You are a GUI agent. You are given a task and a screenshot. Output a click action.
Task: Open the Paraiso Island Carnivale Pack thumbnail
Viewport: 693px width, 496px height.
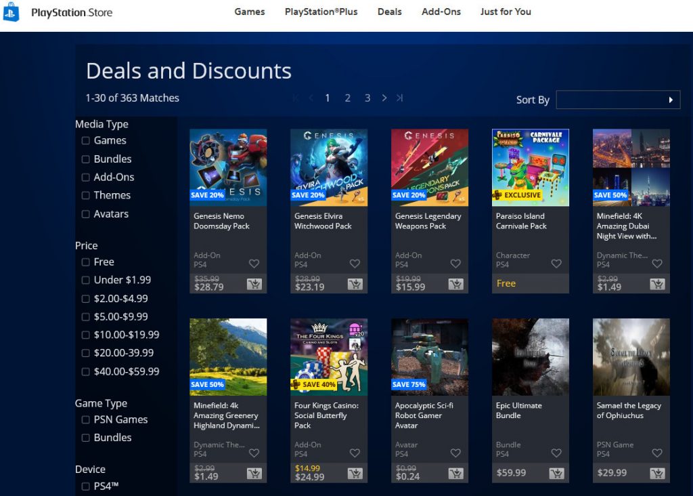coord(530,166)
